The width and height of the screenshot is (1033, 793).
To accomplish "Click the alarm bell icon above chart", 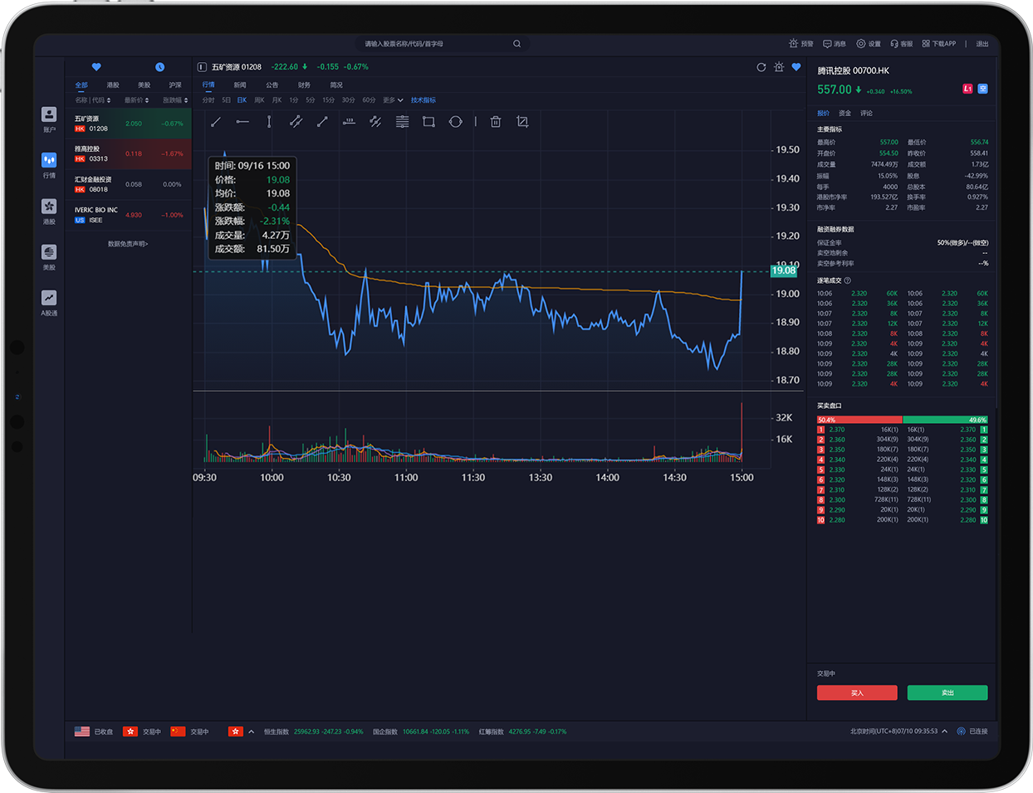I will 779,67.
